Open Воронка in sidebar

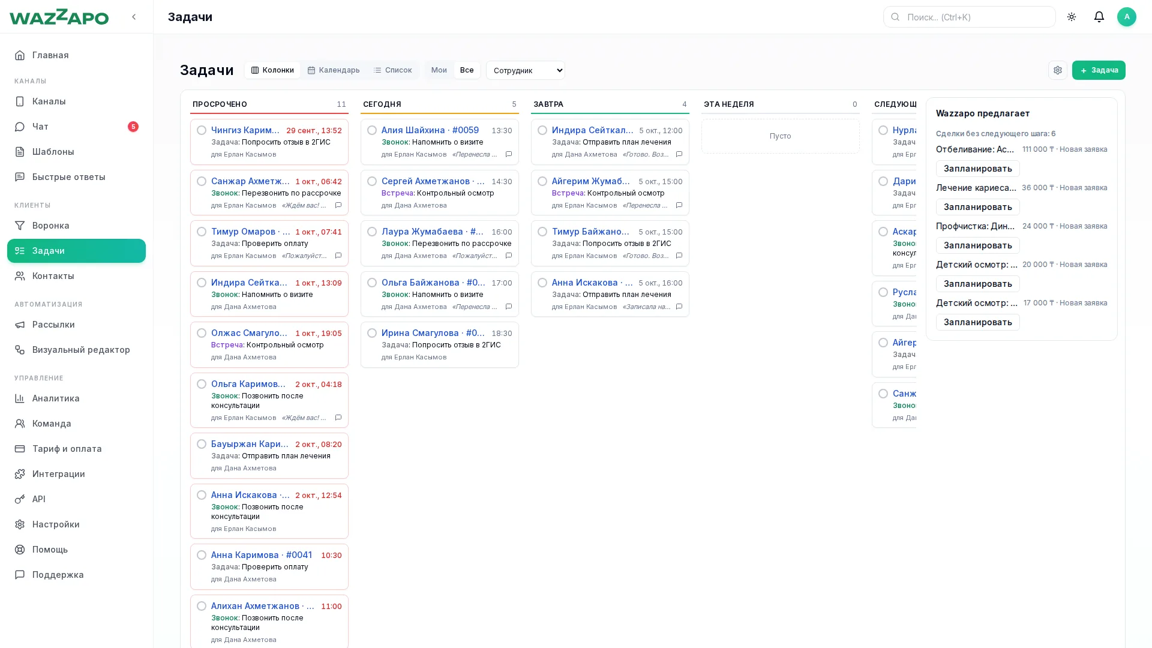click(x=76, y=226)
